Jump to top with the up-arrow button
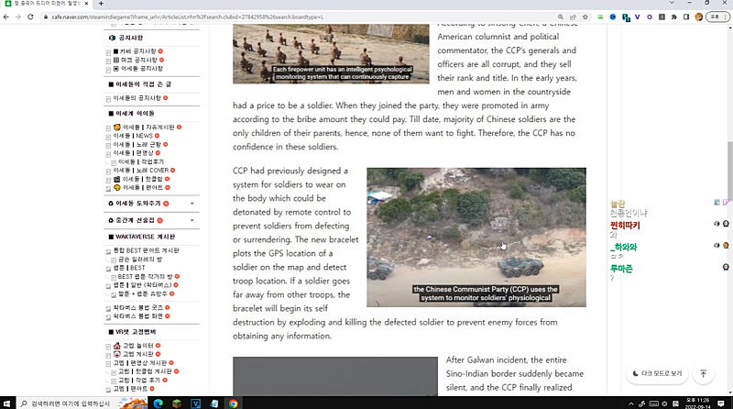Image resolution: width=733 pixels, height=409 pixels. pyautogui.click(x=703, y=373)
